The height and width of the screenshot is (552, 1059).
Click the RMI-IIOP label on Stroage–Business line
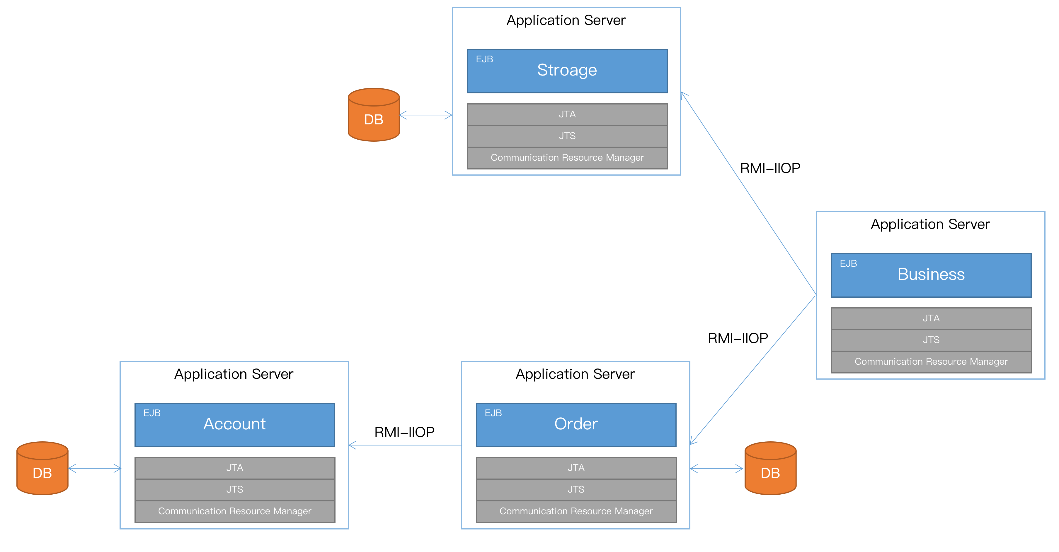[770, 168]
